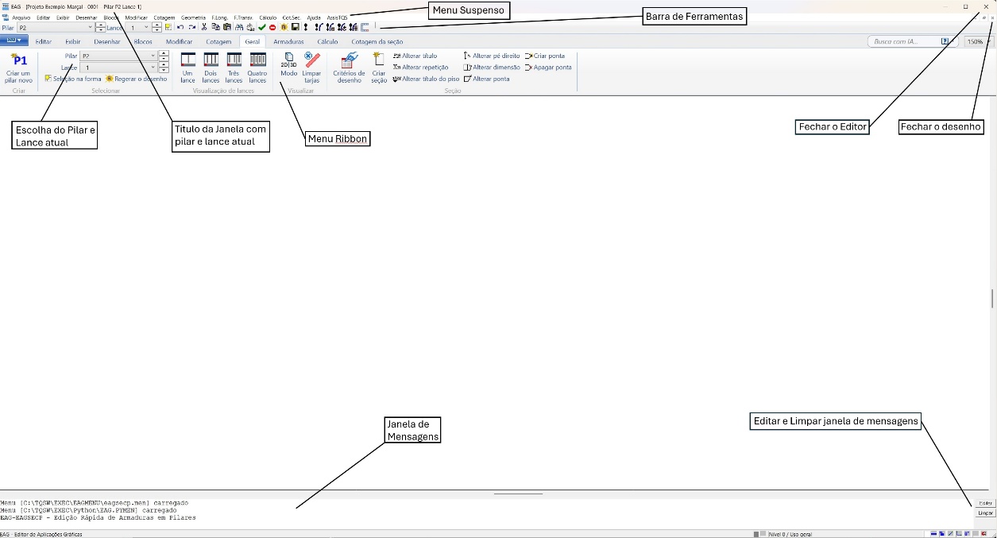Switch to Cálculo ribbon tab
This screenshot has height=538, width=997.
[327, 41]
